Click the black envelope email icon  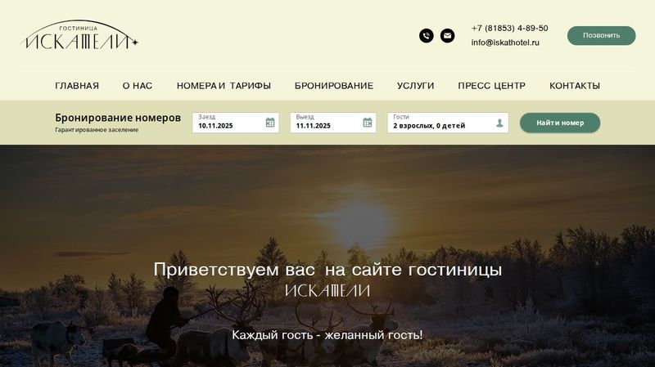(447, 35)
